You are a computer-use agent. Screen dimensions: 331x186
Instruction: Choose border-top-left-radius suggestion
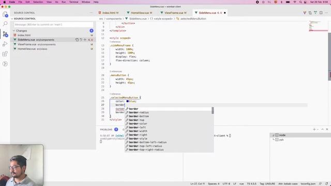169,146
